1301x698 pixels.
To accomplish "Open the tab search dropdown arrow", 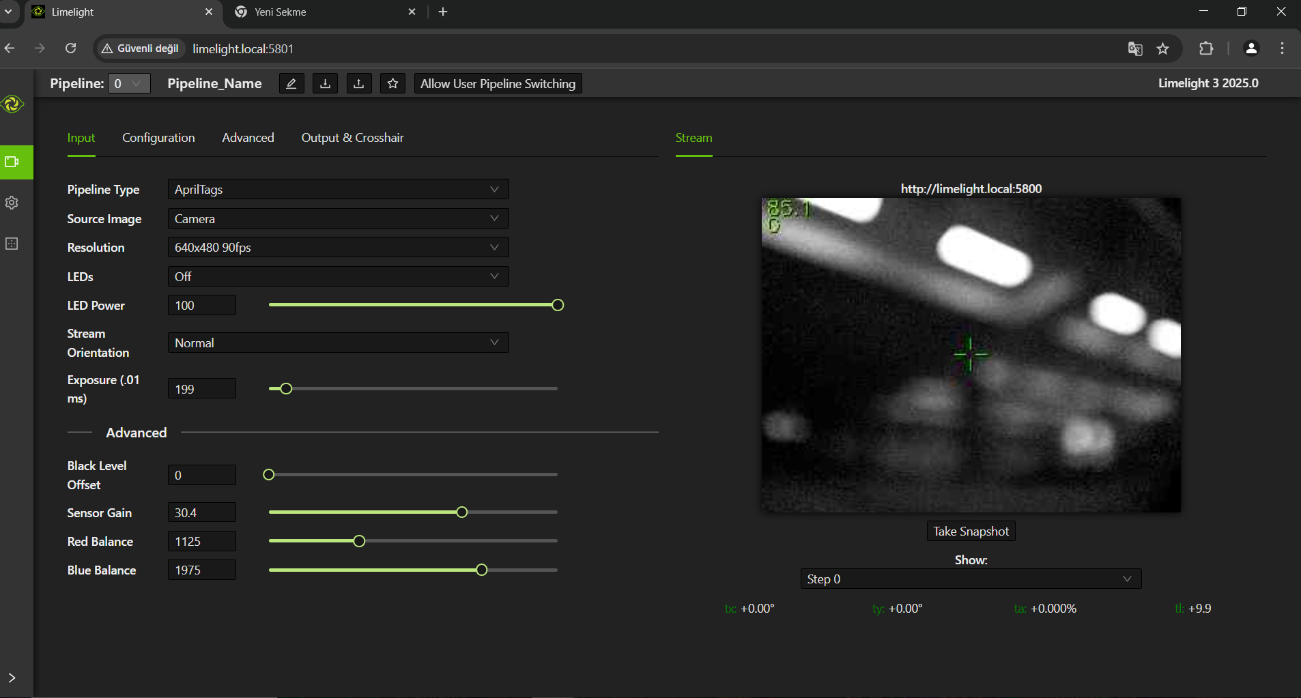I will pos(8,12).
